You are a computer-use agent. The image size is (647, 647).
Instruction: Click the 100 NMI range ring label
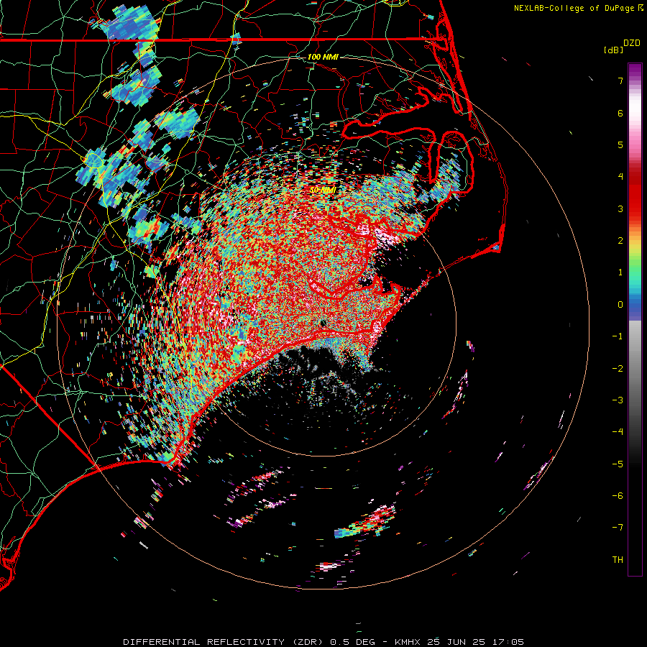323,57
